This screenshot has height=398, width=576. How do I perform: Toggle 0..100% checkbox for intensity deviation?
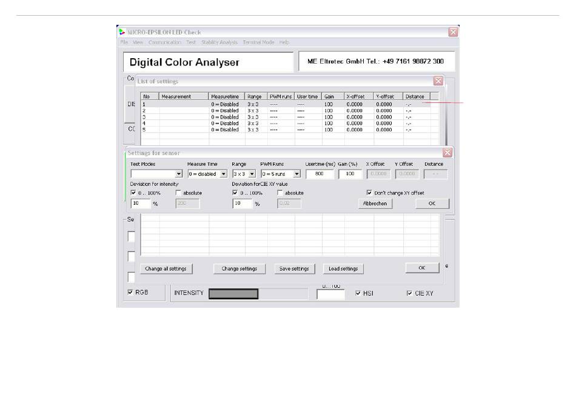pyautogui.click(x=133, y=193)
